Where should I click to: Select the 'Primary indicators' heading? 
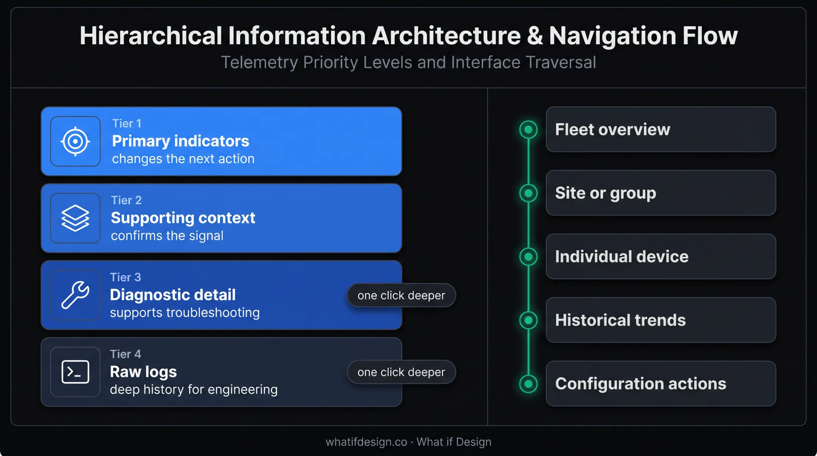pos(180,141)
